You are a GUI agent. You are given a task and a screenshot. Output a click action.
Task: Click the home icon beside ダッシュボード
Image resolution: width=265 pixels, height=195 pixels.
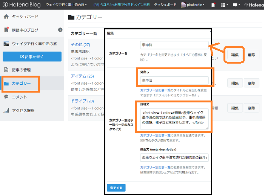(x=6, y=17)
